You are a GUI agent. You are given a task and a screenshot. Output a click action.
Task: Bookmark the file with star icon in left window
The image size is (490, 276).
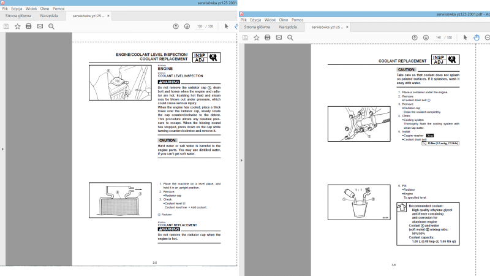(17, 26)
